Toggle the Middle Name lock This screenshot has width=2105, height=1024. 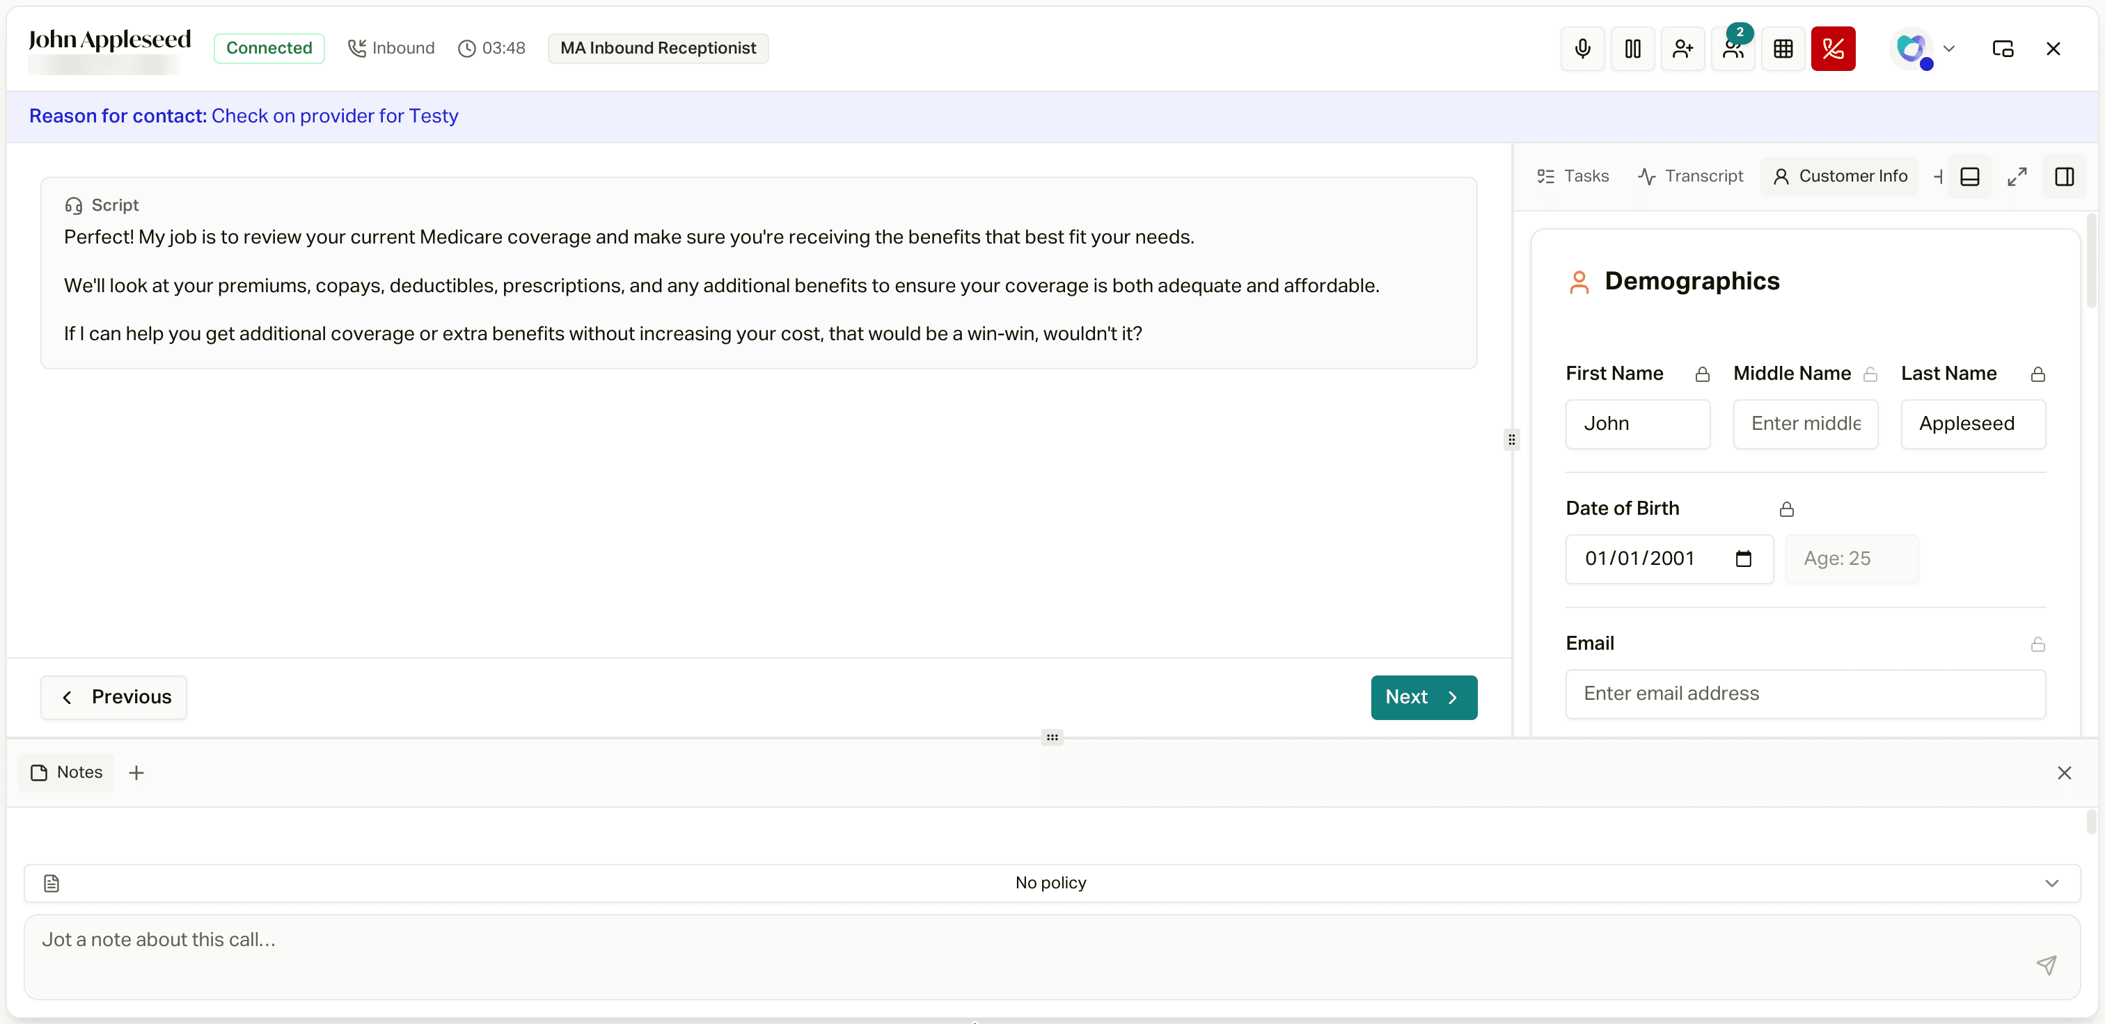click(1870, 374)
